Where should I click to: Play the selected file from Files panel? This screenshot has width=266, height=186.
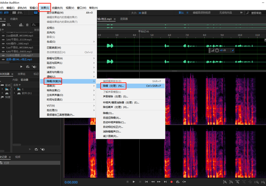tap(21, 67)
